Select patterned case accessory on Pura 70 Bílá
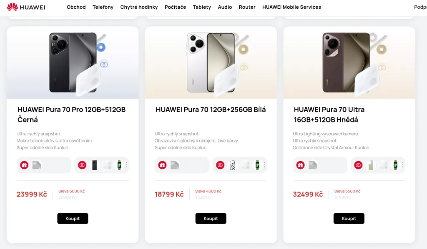This screenshot has height=249, width=427. pyautogui.click(x=233, y=165)
